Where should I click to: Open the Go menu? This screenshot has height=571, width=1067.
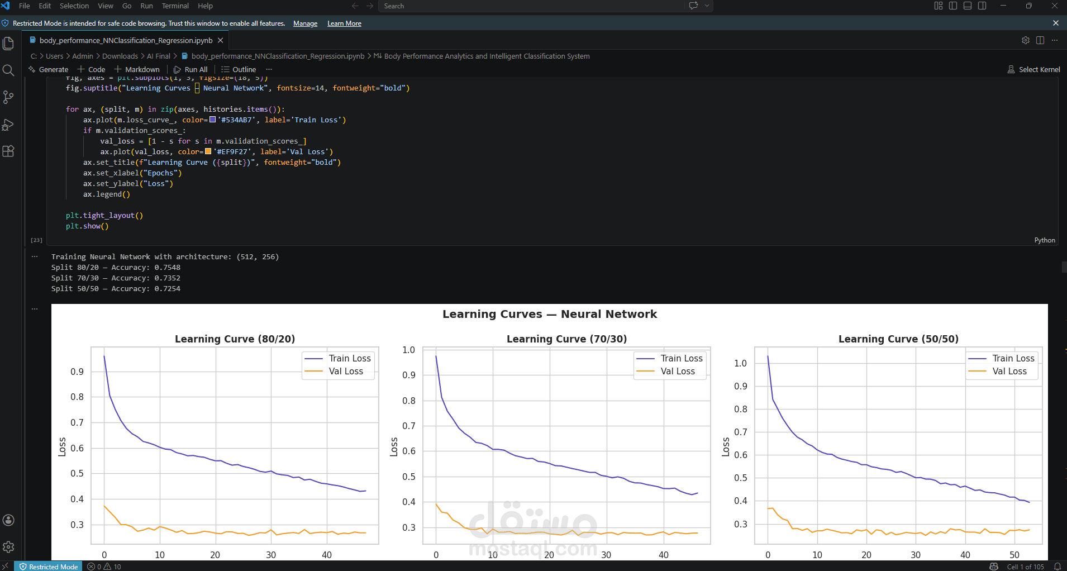tap(127, 6)
